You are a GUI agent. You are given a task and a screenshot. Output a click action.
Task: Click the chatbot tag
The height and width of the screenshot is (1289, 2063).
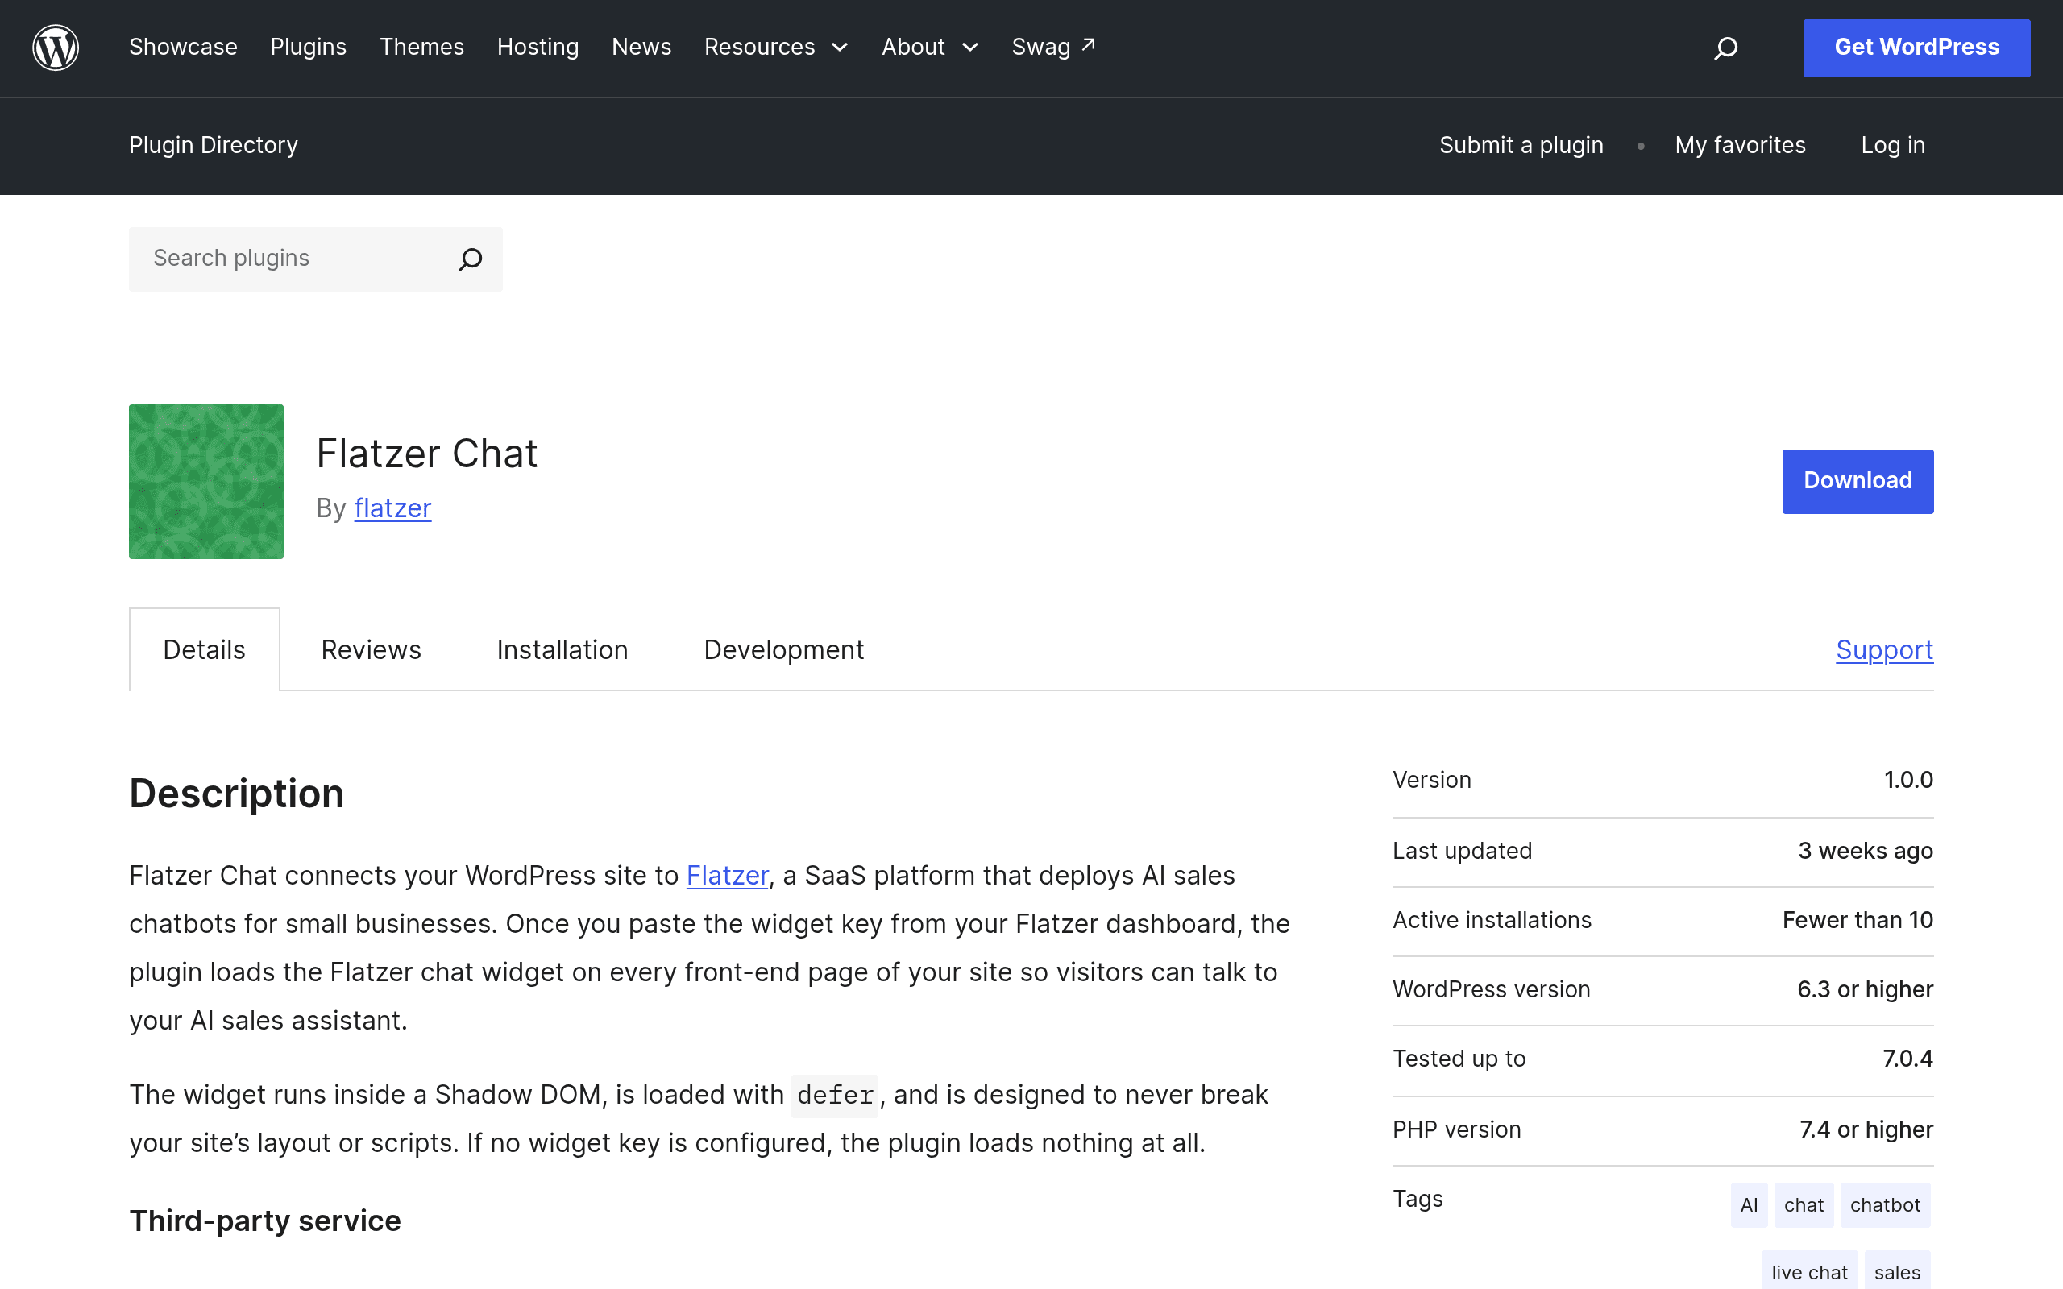[1886, 1204]
